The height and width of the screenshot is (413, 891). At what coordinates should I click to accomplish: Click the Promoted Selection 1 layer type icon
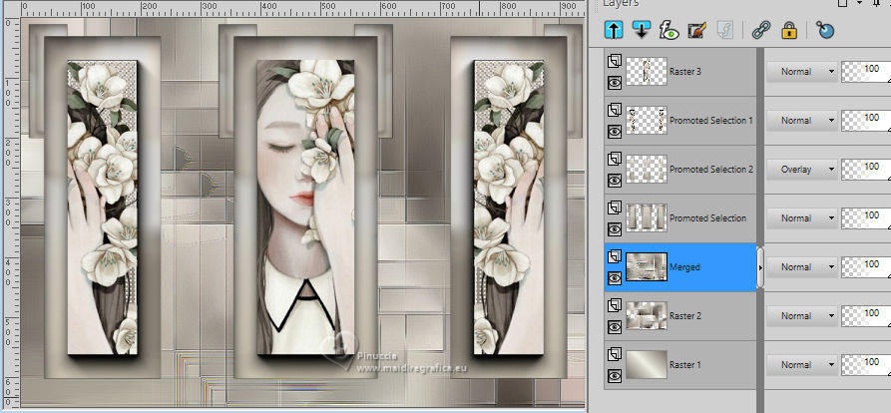[x=615, y=110]
